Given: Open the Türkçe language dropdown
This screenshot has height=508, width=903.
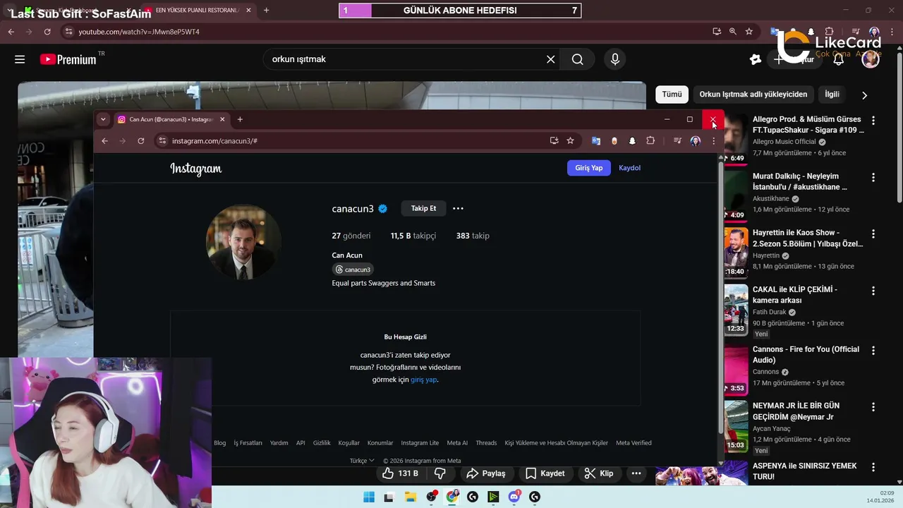Looking at the screenshot, I should (x=362, y=461).
